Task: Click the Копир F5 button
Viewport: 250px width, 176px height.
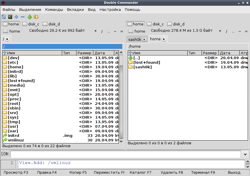Action: tap(78, 173)
